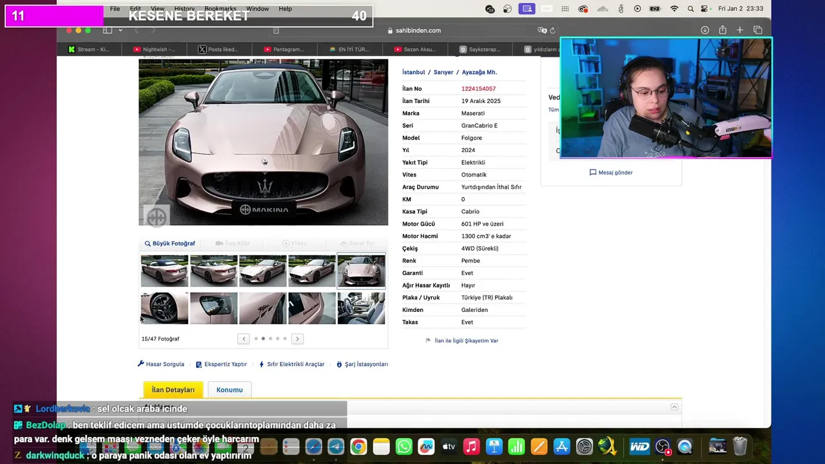Open Freeform from the Dock
825x464 pixels.
[x=426, y=446]
